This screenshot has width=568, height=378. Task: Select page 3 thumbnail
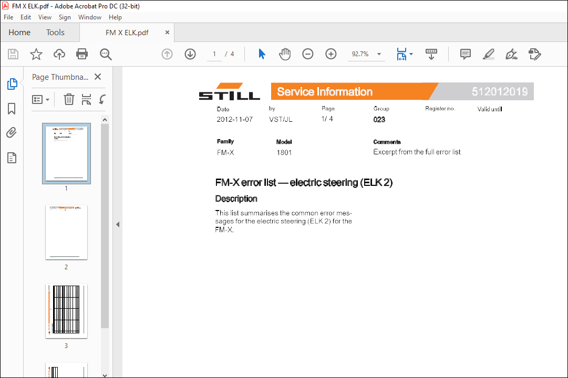(x=66, y=311)
